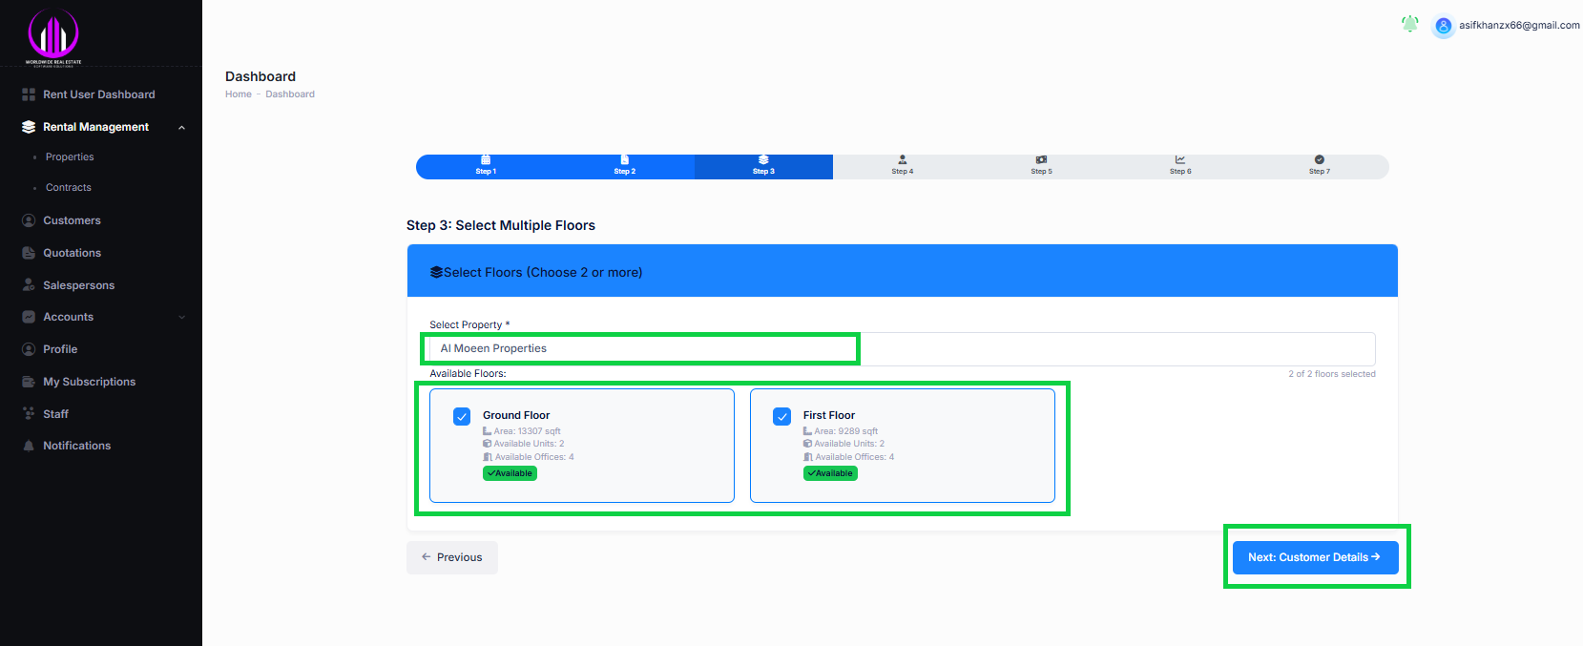The height and width of the screenshot is (646, 1583).
Task: Uncheck the First Floor checkbox
Action: pos(782,416)
